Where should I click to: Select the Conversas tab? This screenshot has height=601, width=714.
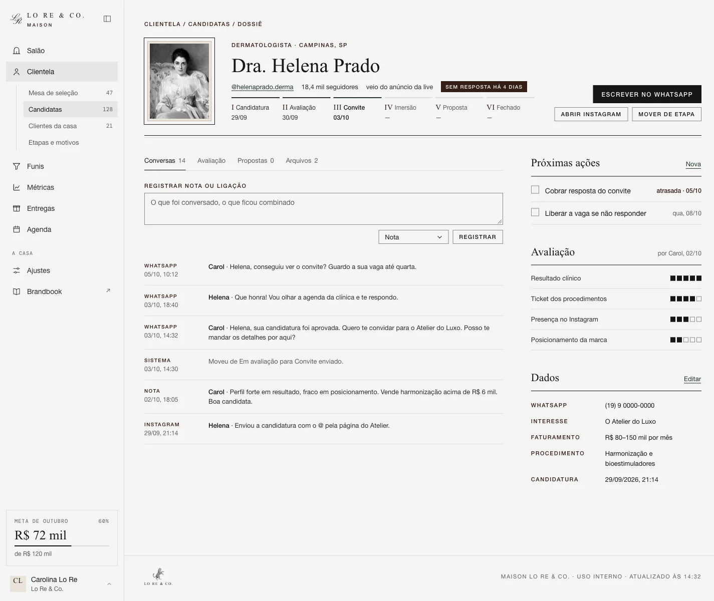[x=165, y=161]
